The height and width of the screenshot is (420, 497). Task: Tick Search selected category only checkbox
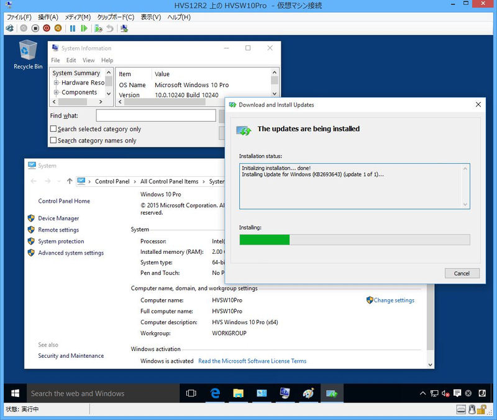coord(53,129)
